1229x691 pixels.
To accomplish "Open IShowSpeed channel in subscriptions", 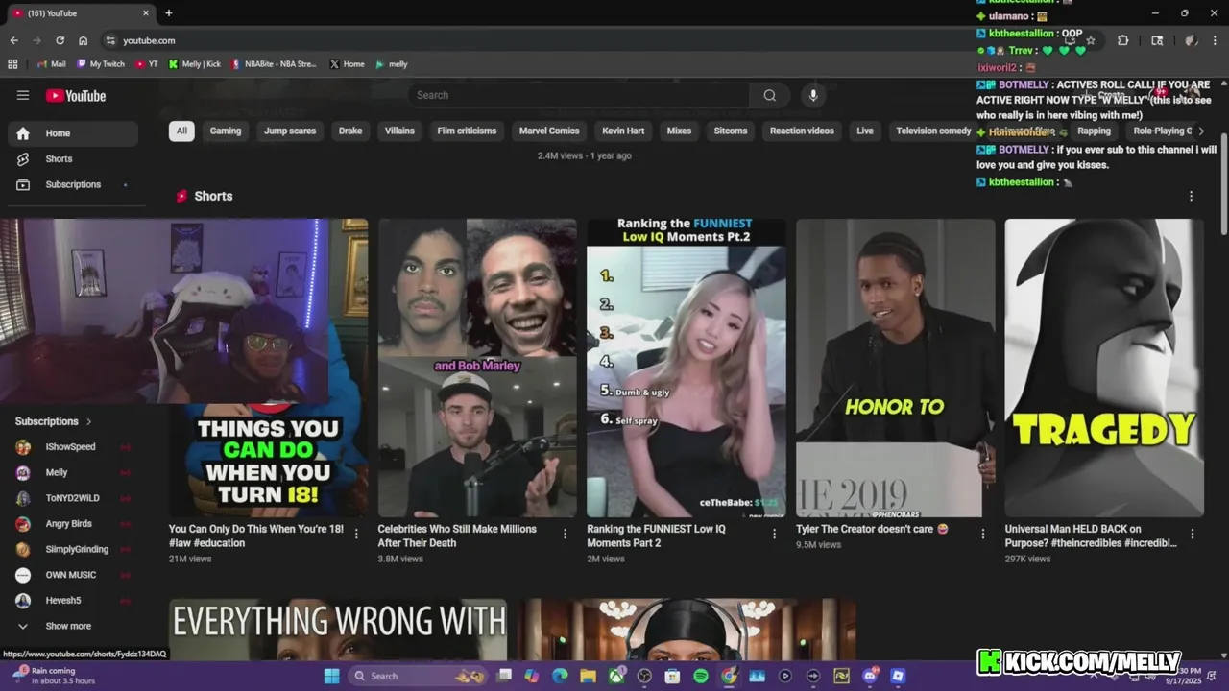I will (73, 447).
